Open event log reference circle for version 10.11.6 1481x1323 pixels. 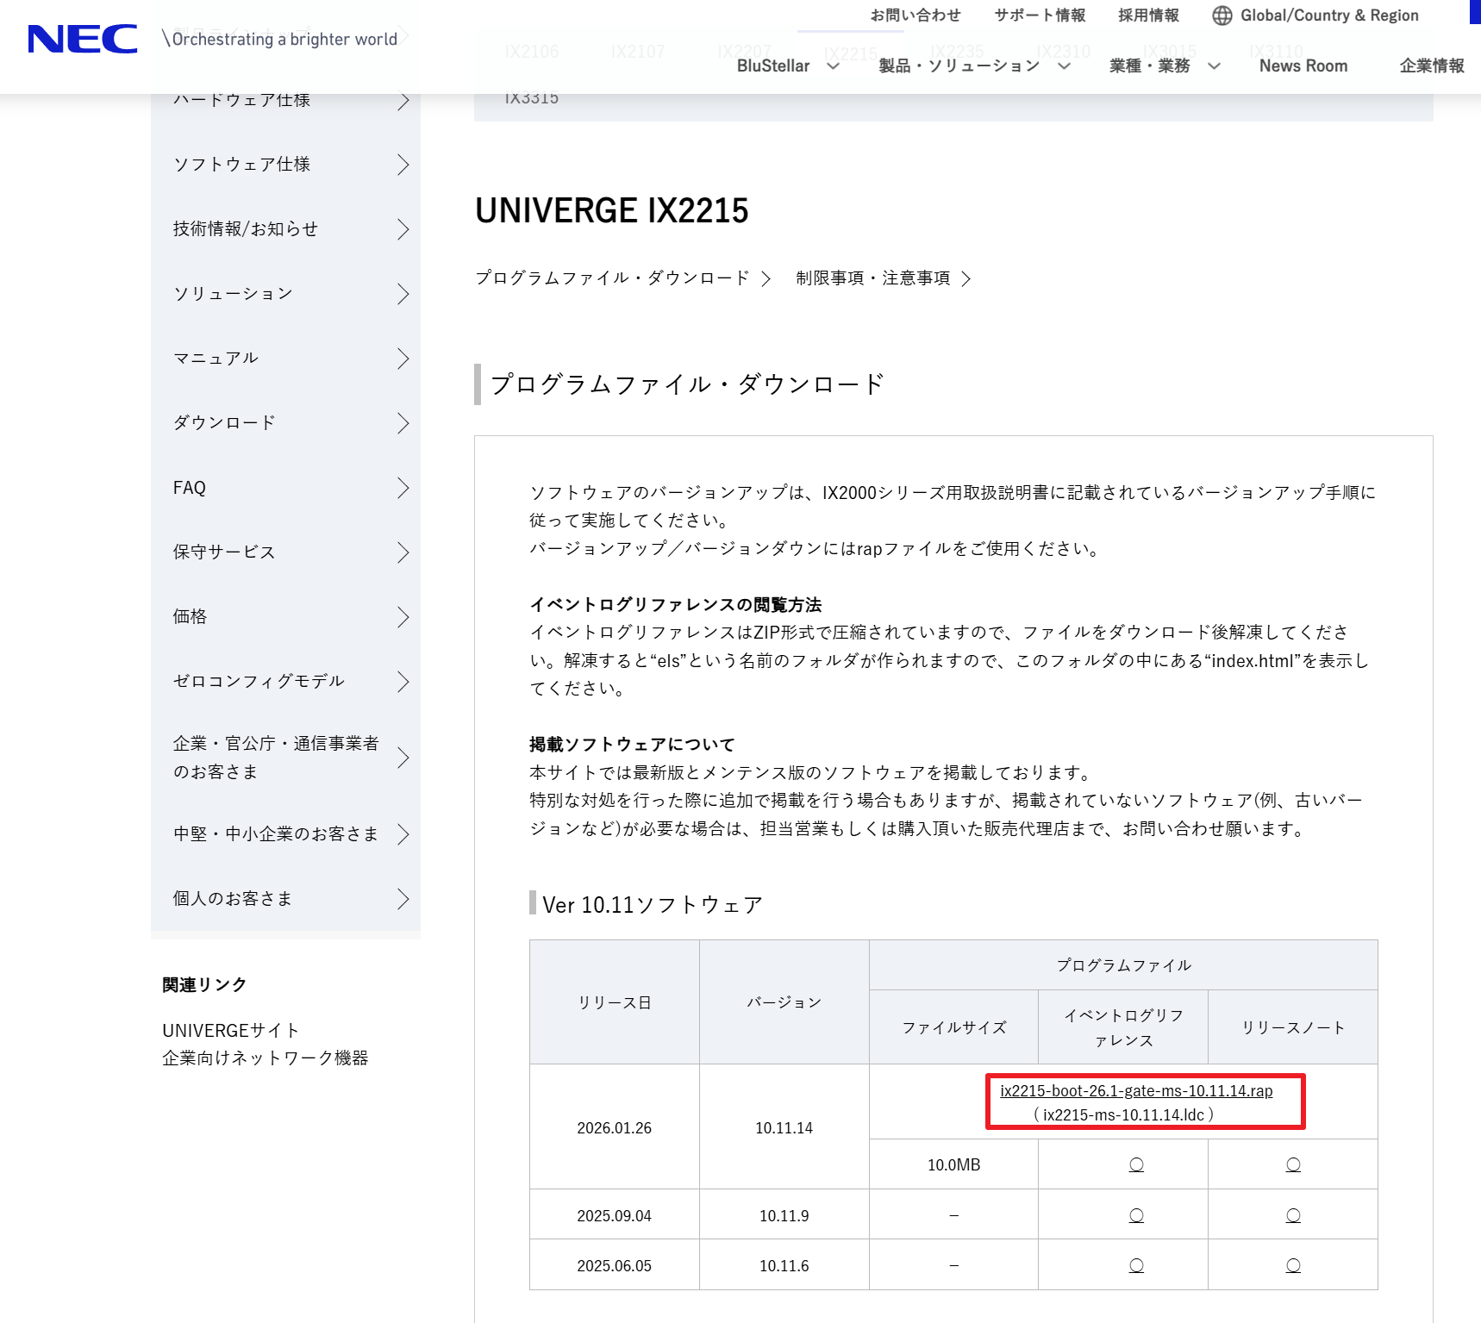click(1136, 1265)
